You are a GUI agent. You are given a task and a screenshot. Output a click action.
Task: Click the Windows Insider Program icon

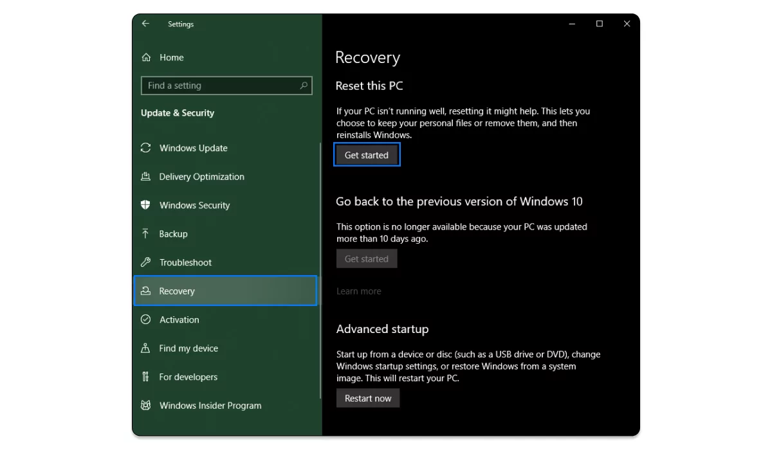[146, 406]
